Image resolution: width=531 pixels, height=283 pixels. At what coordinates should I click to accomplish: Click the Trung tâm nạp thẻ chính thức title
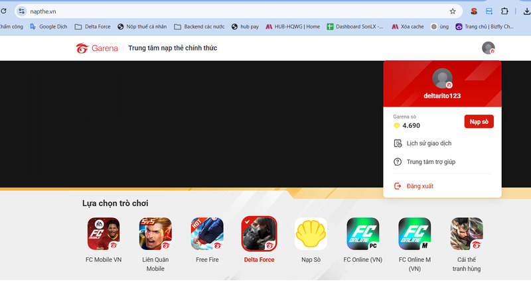click(x=173, y=48)
